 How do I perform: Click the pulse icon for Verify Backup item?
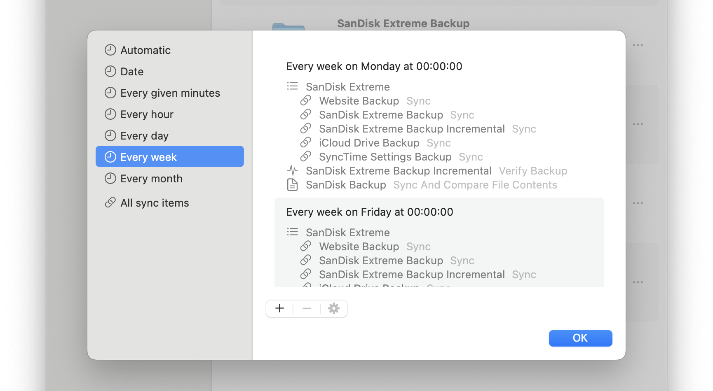[292, 170]
